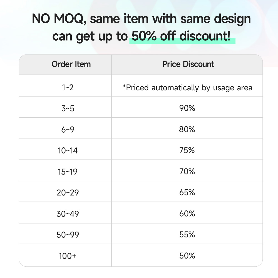Select the 55% discount cell

187,235
